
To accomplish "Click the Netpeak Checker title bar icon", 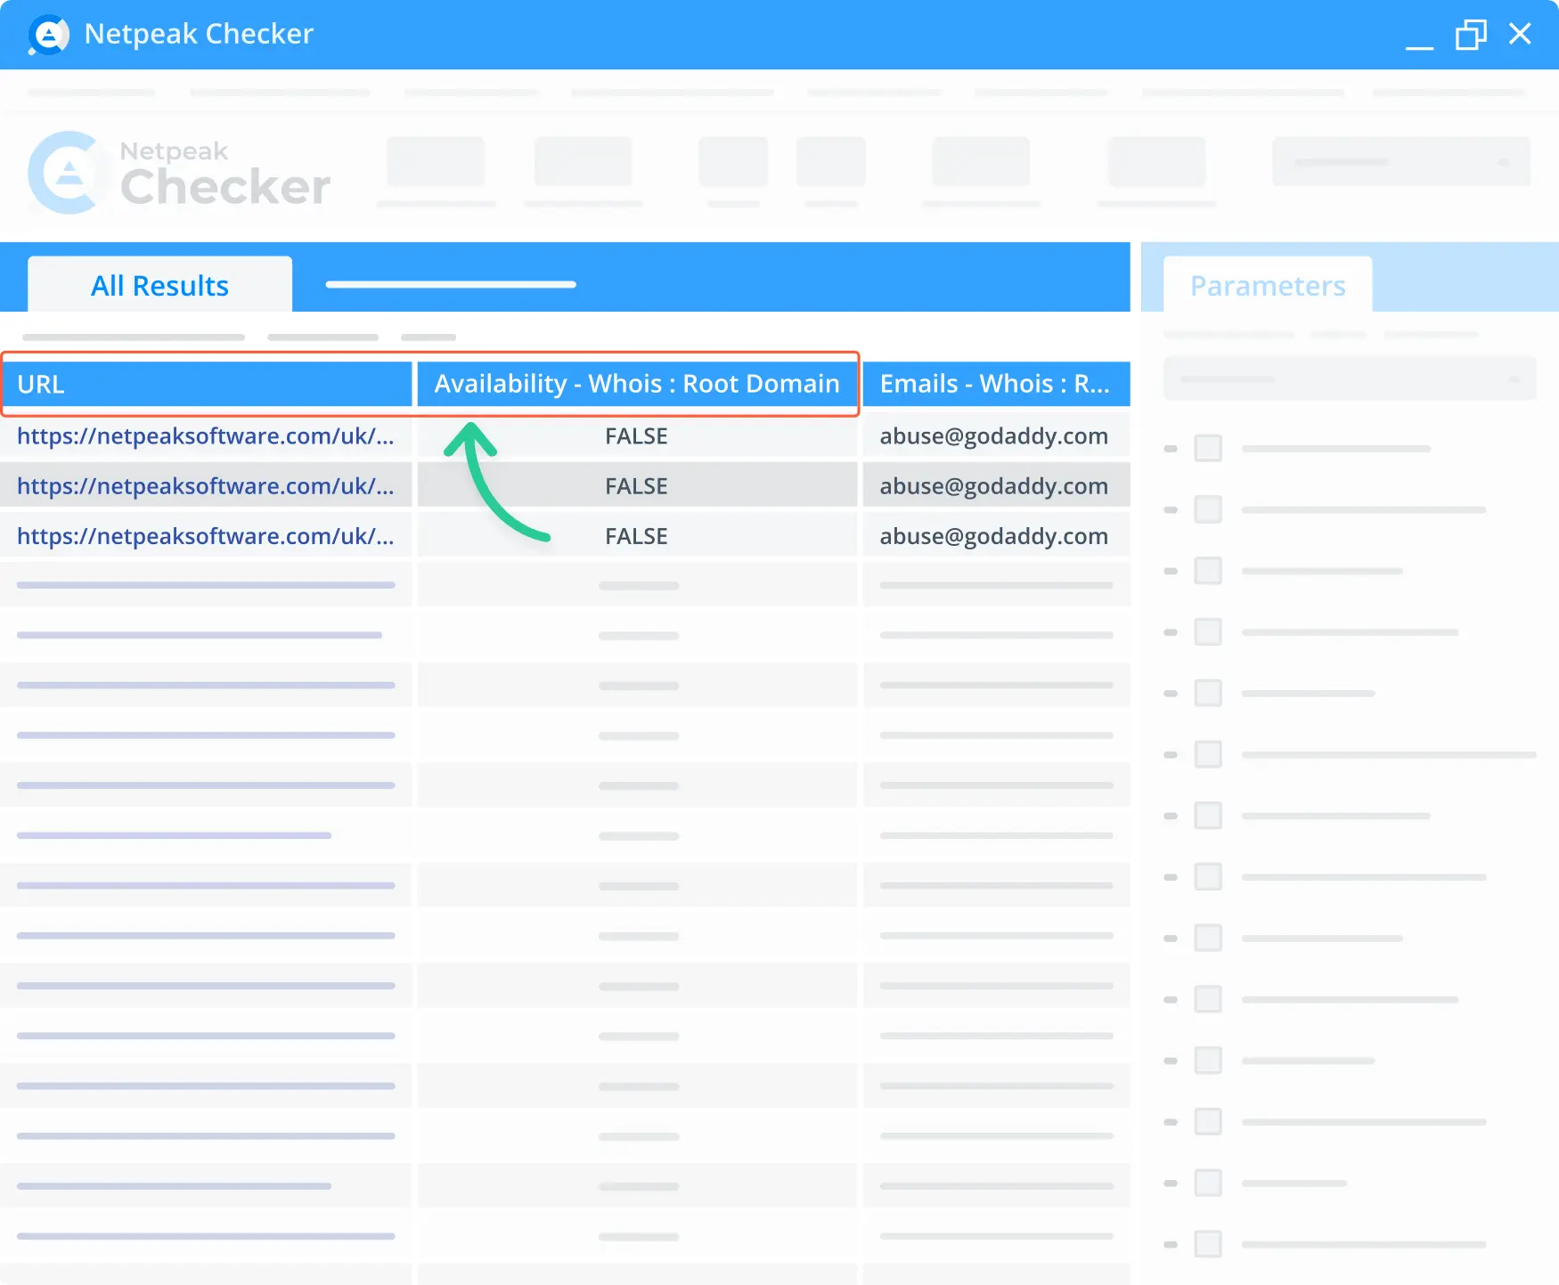I will point(49,35).
